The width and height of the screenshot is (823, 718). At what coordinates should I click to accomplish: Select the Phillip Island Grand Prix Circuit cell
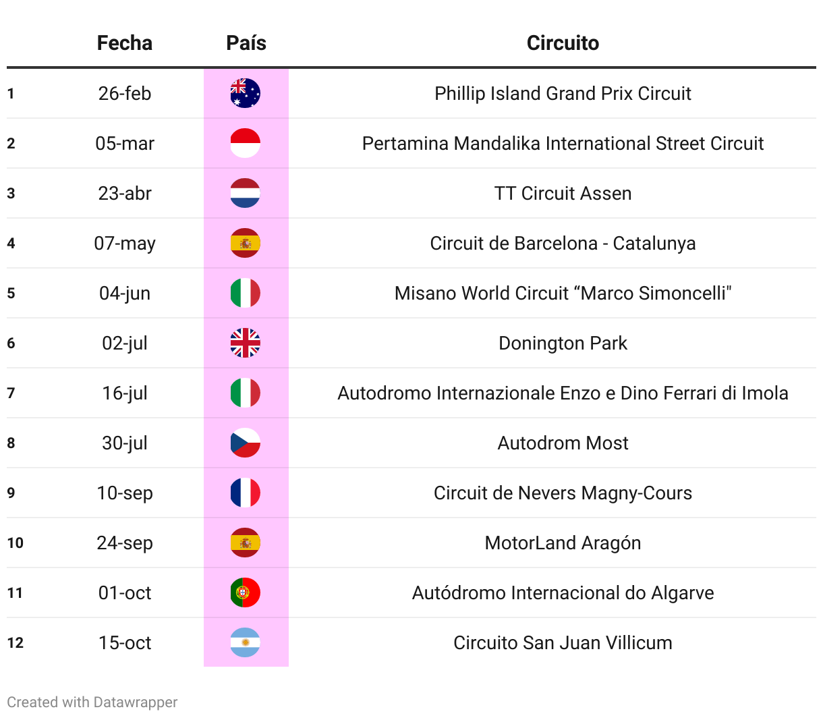pyautogui.click(x=563, y=93)
